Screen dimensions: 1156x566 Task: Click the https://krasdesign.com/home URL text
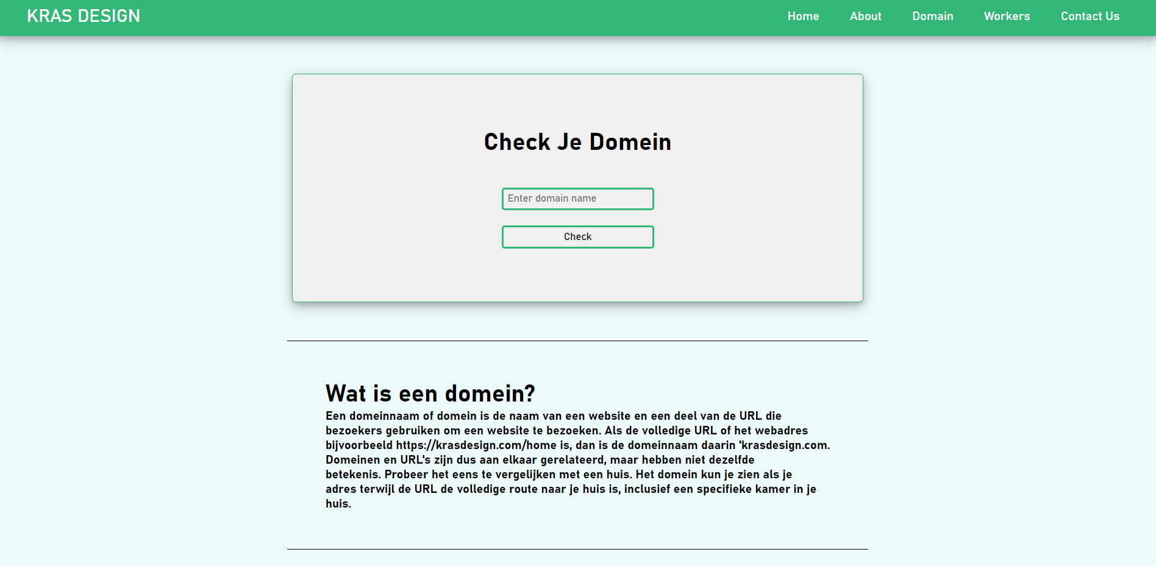(x=476, y=445)
